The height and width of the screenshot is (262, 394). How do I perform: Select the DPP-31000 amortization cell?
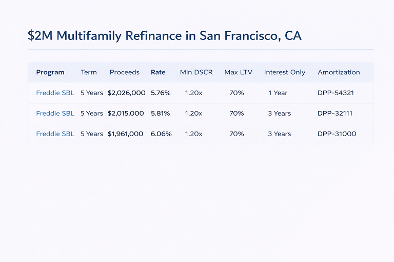(337, 134)
